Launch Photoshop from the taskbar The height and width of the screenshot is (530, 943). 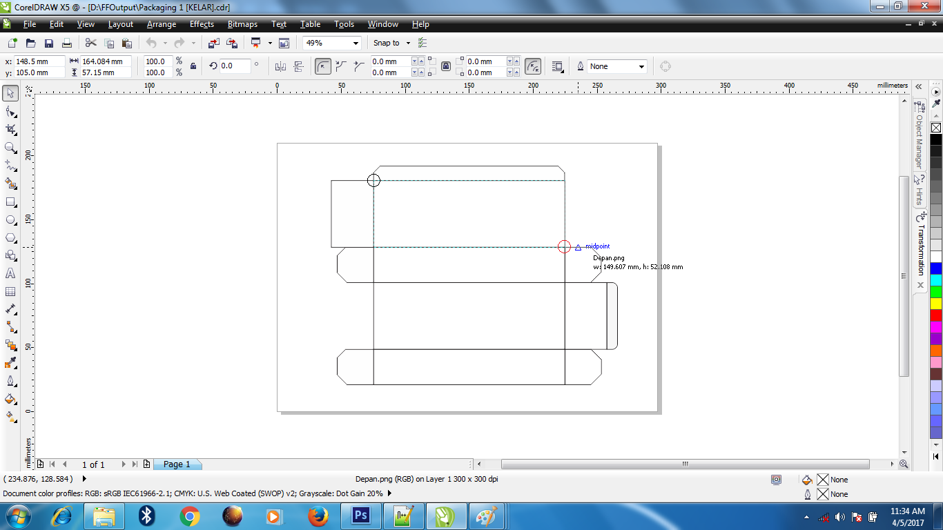360,516
